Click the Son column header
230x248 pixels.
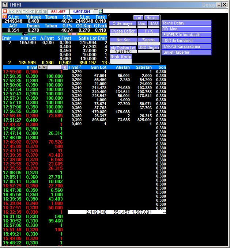[162, 67]
